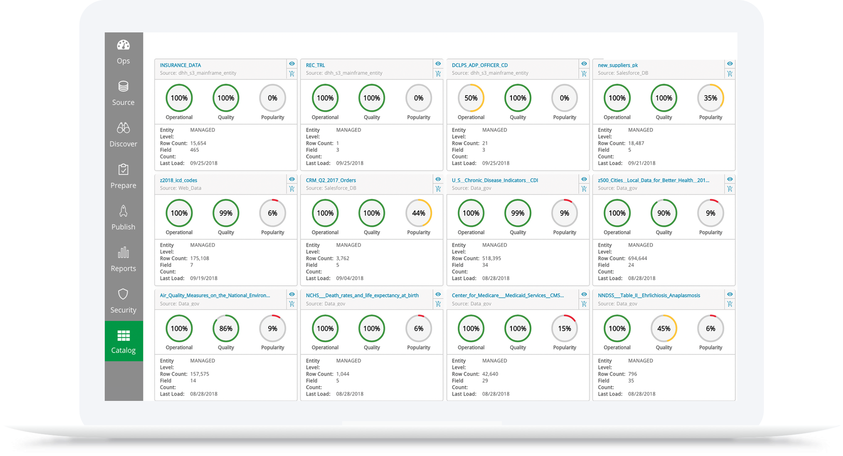Viewport: 843px width, 456px height.
Task: Open the DCLPS_ADP_OFFICER_CD entity link
Action: 480,65
